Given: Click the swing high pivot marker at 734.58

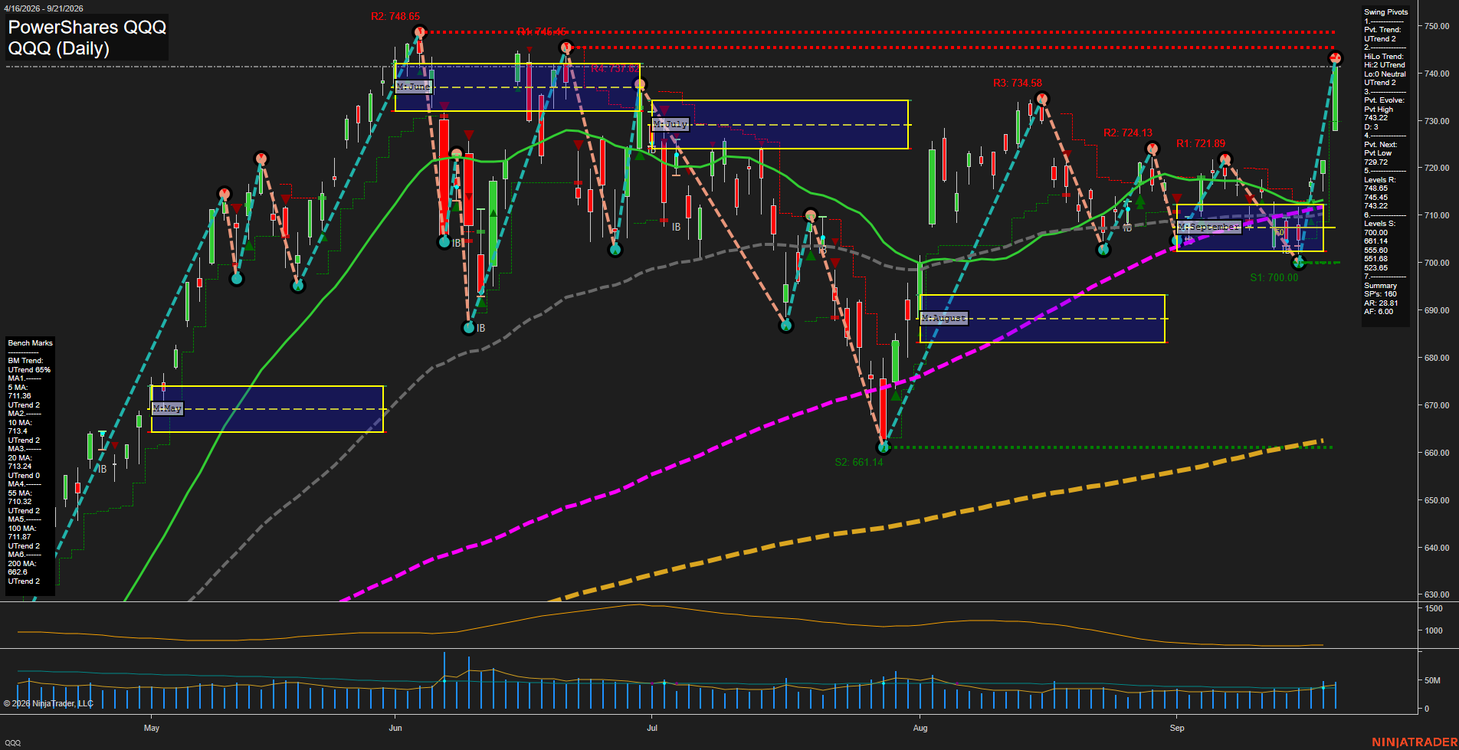Looking at the screenshot, I should click(x=1041, y=99).
